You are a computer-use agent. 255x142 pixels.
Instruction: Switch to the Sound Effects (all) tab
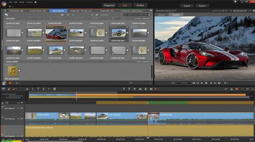pyautogui.click(x=37, y=11)
